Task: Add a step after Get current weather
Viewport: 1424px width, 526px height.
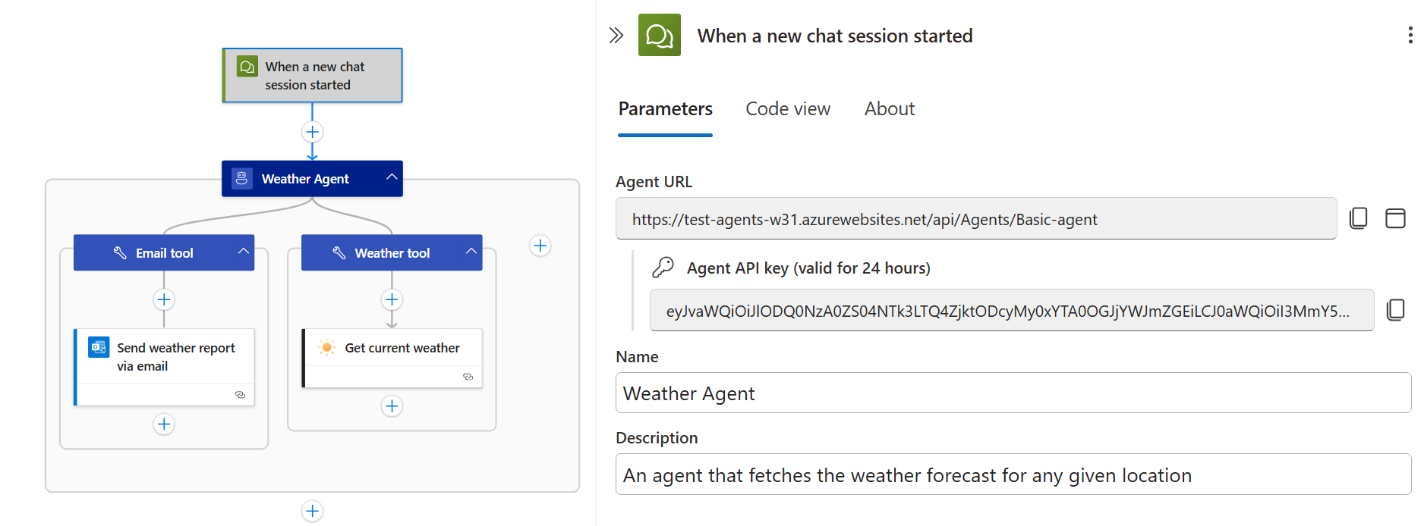Action: pyautogui.click(x=392, y=405)
